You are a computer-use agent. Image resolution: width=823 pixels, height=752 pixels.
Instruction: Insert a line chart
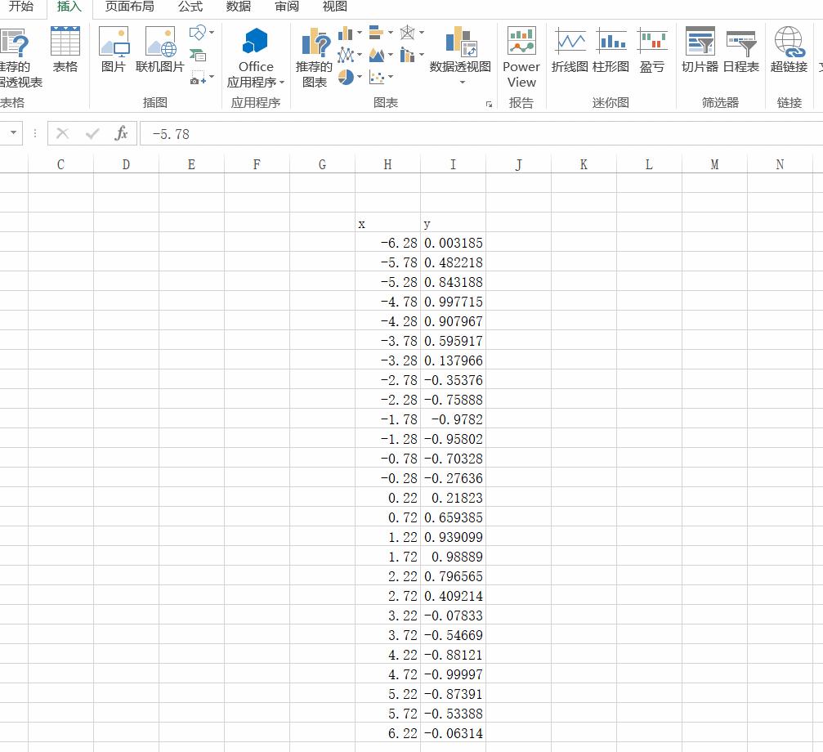point(346,55)
